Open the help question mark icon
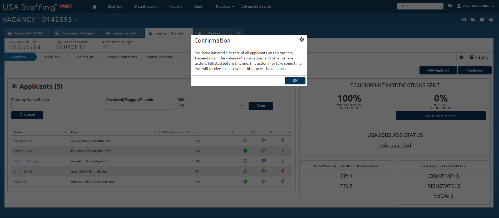Screen dimensions: 499x218 (491, 19)
